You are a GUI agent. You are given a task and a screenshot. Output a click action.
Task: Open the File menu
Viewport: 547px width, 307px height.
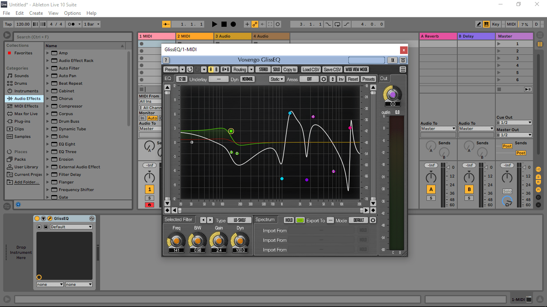[x=6, y=13]
